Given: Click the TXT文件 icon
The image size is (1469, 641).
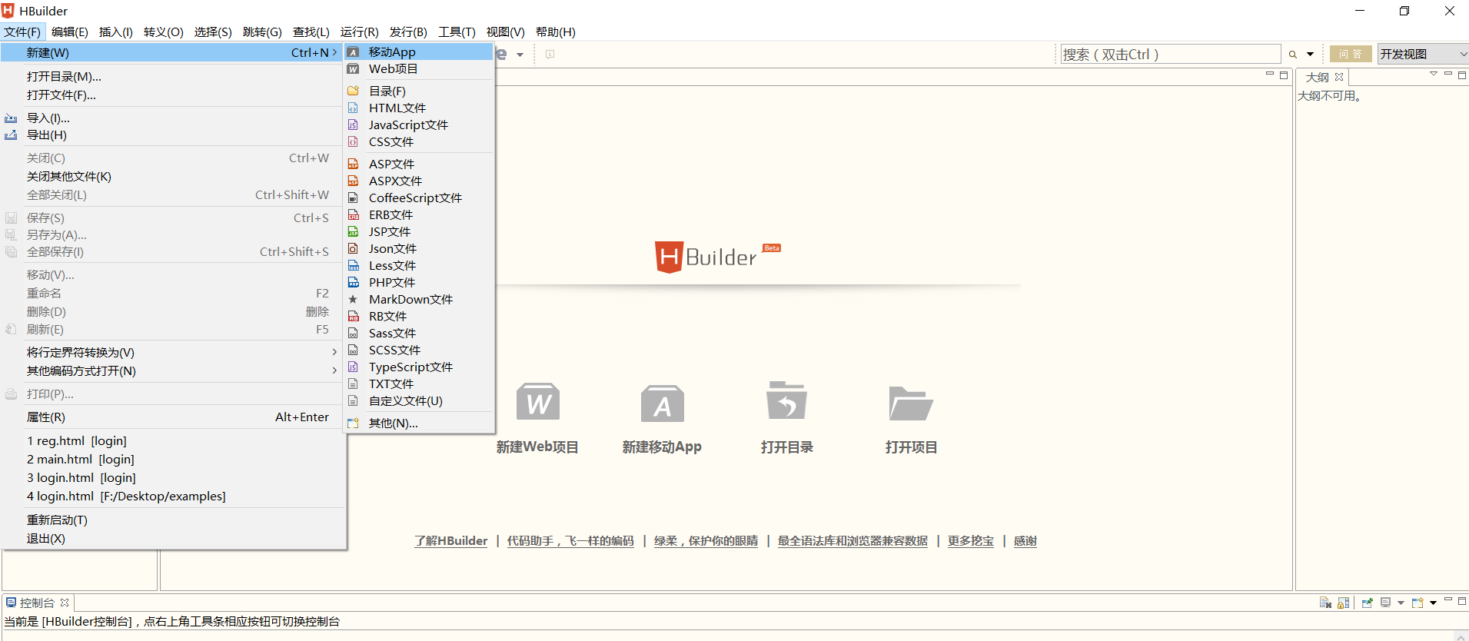Looking at the screenshot, I should coord(353,384).
